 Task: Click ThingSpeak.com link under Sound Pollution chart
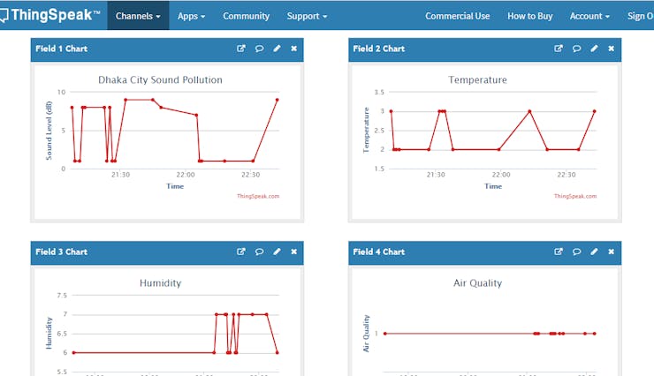click(x=258, y=196)
